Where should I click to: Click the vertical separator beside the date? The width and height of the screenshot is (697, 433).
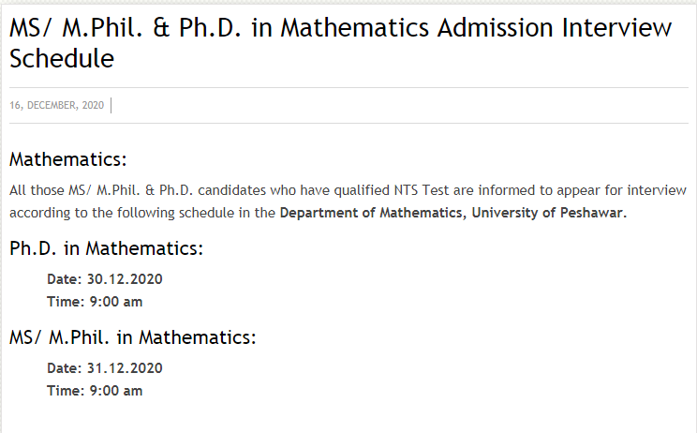(x=111, y=105)
